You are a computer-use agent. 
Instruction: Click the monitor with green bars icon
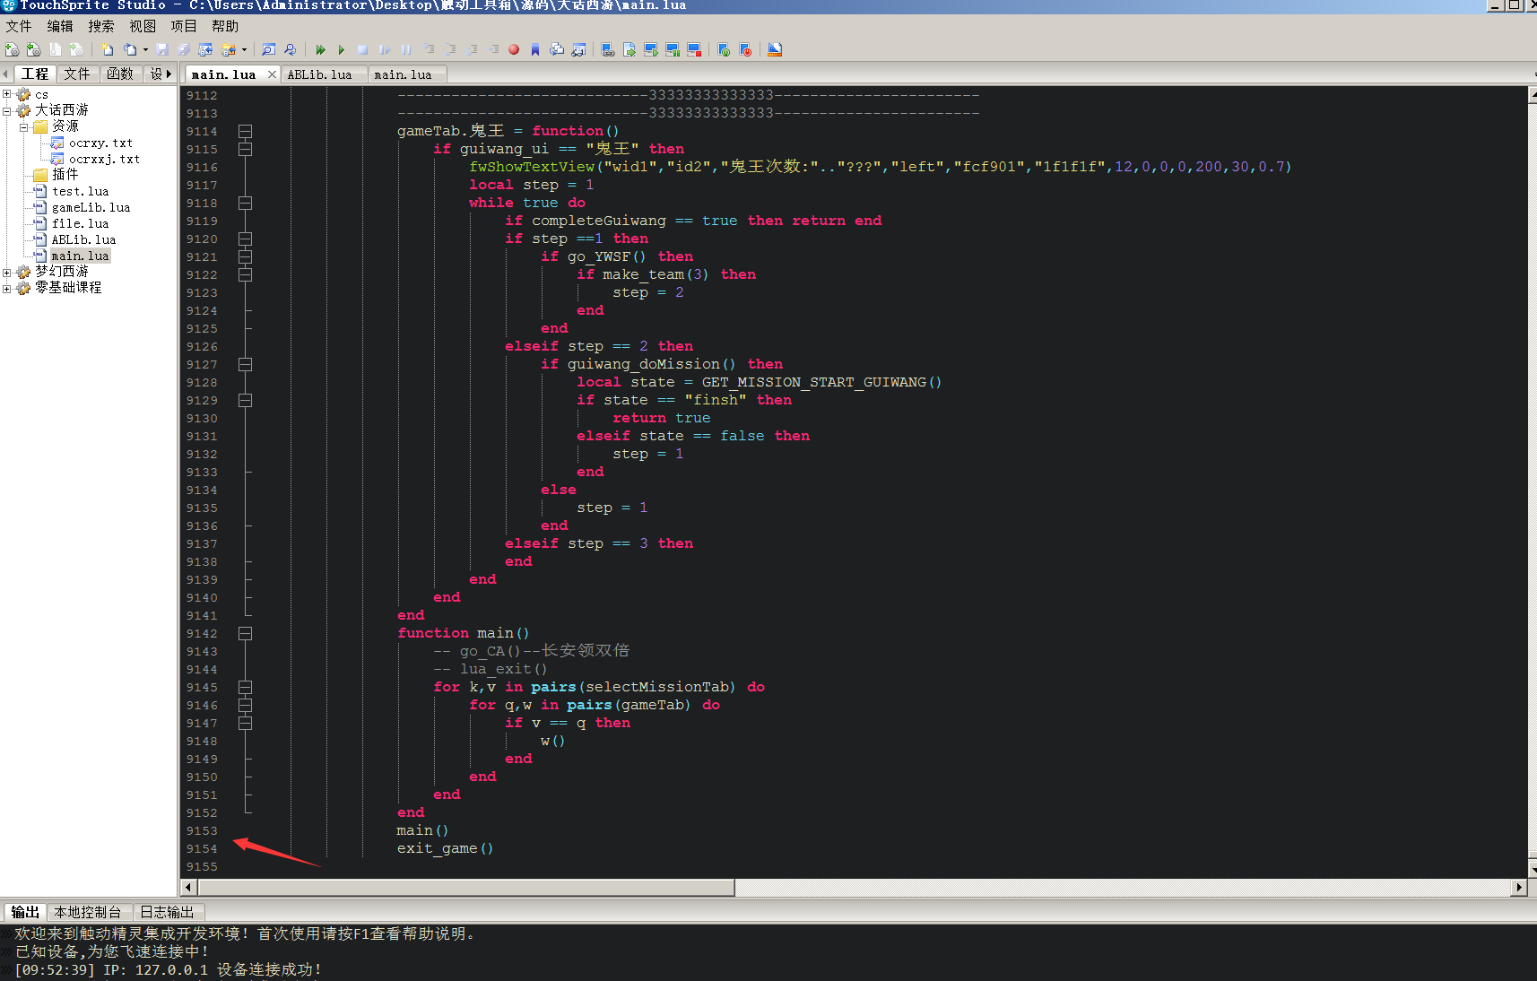pos(673,49)
